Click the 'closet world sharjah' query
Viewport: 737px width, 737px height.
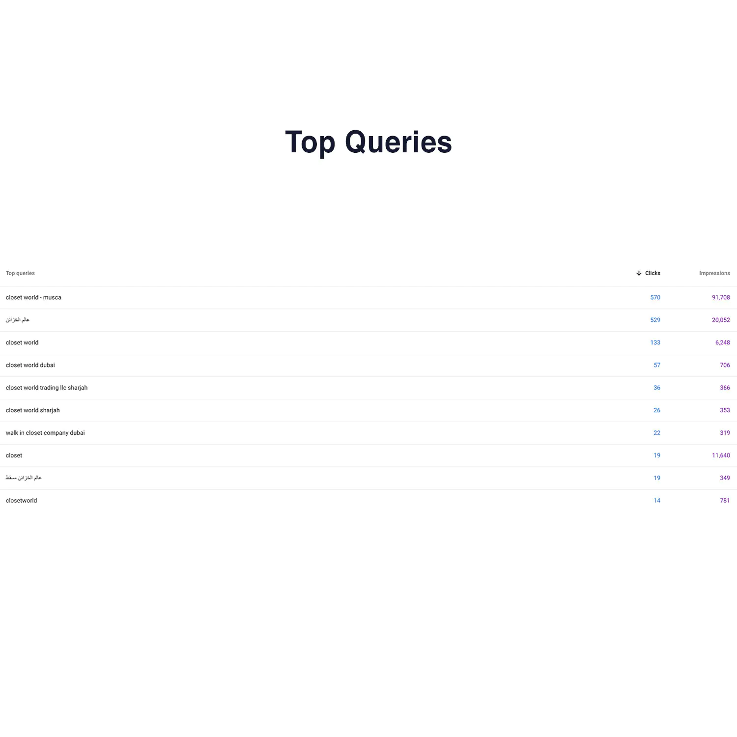click(x=32, y=410)
